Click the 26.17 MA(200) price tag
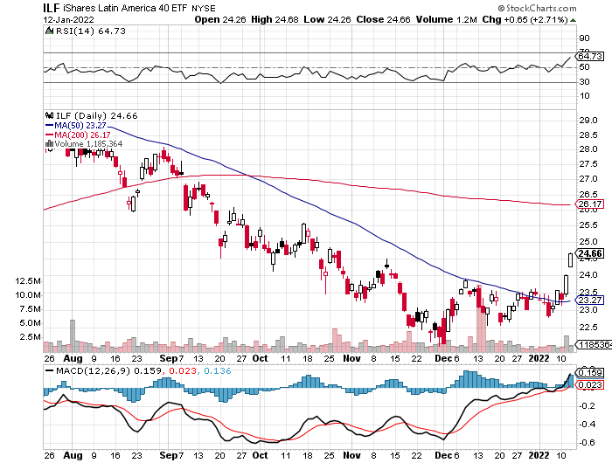 click(x=589, y=204)
